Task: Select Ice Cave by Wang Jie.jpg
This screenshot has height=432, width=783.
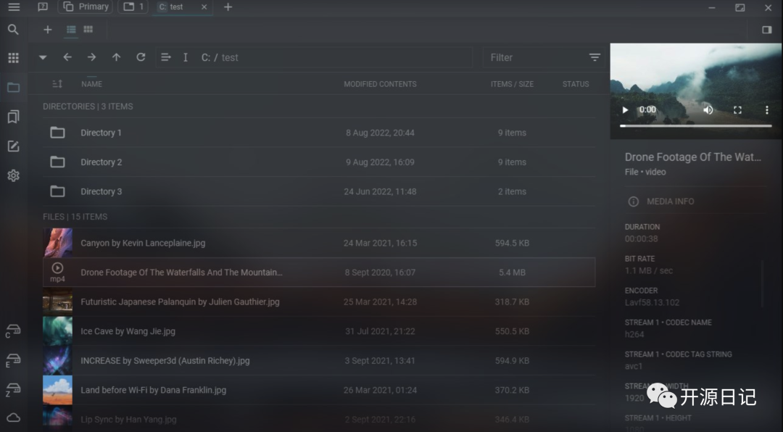Action: pyautogui.click(x=319, y=331)
